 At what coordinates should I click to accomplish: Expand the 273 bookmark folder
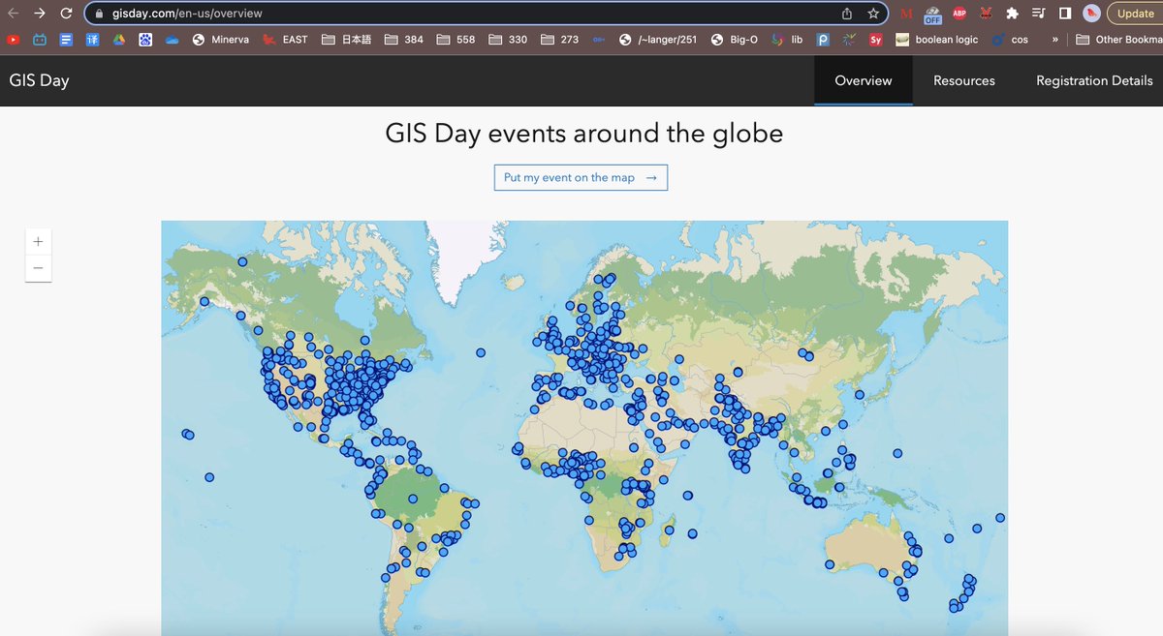coord(559,40)
